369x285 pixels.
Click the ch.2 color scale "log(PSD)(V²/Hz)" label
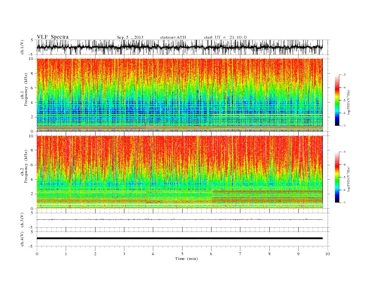click(x=348, y=179)
